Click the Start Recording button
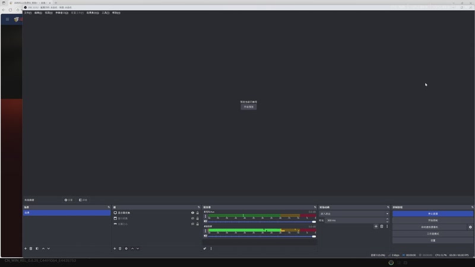 point(433,220)
